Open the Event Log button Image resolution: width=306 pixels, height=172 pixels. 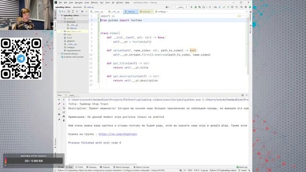click(242, 167)
